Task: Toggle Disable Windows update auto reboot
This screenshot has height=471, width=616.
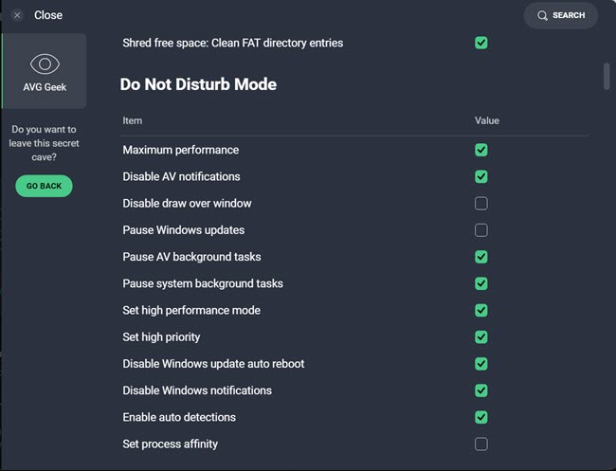Action: [x=481, y=364]
